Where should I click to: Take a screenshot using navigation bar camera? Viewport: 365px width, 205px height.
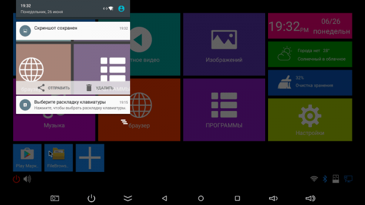55,198
